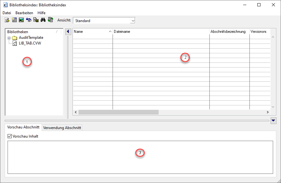The width and height of the screenshot is (281, 183).
Task: Click the new document list toolbar icon
Action: click(14, 20)
